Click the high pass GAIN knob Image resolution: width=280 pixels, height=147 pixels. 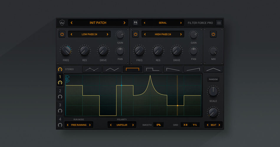(194, 35)
